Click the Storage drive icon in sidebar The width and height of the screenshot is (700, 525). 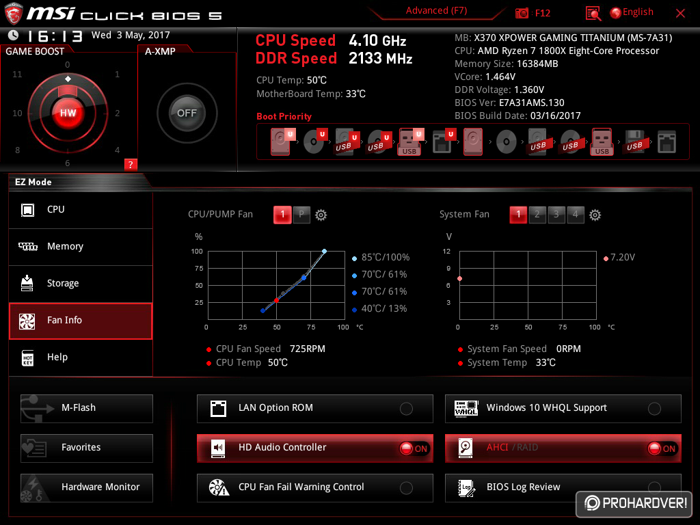[x=27, y=283]
